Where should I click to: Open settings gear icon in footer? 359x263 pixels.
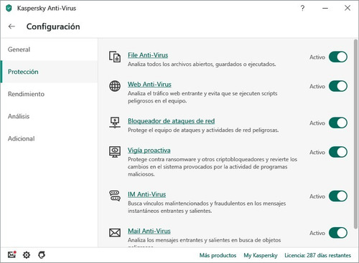click(x=27, y=255)
